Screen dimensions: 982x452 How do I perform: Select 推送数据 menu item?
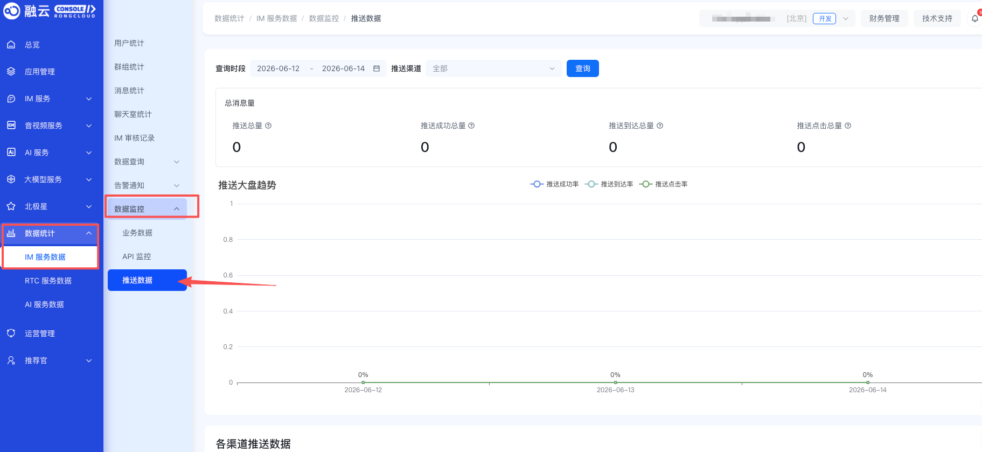pyautogui.click(x=147, y=280)
